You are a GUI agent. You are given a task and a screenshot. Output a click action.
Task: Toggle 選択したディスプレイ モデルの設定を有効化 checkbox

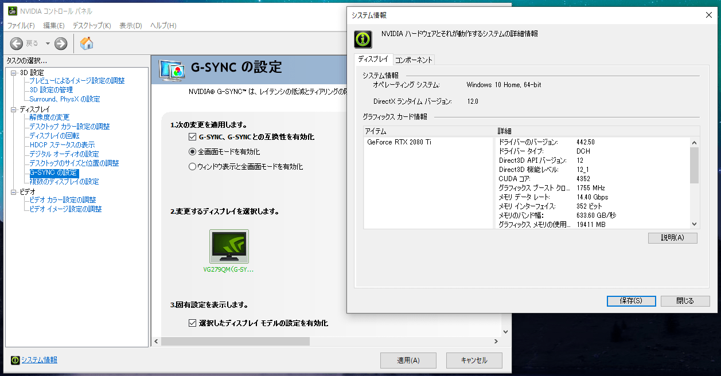[x=193, y=323]
